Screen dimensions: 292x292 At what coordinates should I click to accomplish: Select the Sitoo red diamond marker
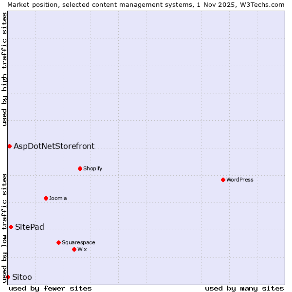coord(8,277)
